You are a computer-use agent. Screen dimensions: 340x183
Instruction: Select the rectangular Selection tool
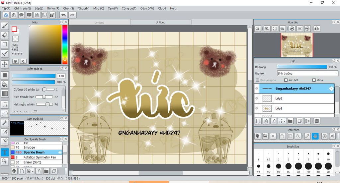[x=5, y=104]
